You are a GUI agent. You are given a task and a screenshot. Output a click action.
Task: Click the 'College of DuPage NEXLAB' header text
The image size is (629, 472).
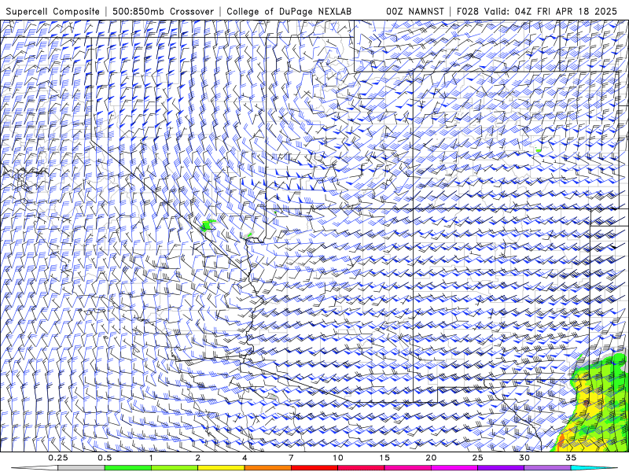[x=289, y=11]
